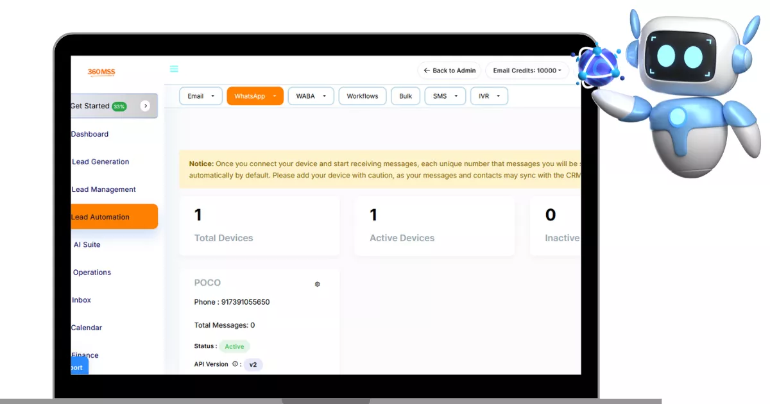This screenshot has width=770, height=404.
Task: Click the hamburger menu icon
Action: [174, 69]
